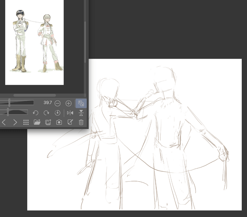247x217 pixels.
Task: Show the previous sub view image
Action: pyautogui.click(x=4, y=122)
